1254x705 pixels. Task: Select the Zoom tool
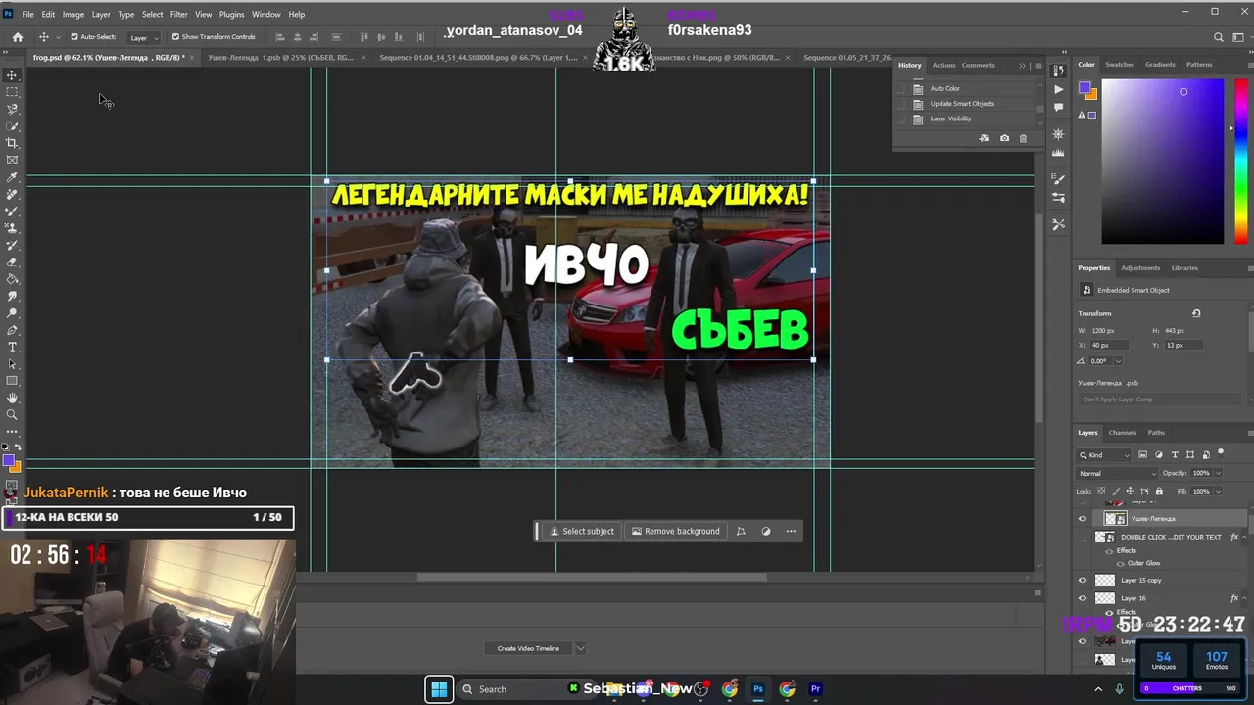[12, 415]
